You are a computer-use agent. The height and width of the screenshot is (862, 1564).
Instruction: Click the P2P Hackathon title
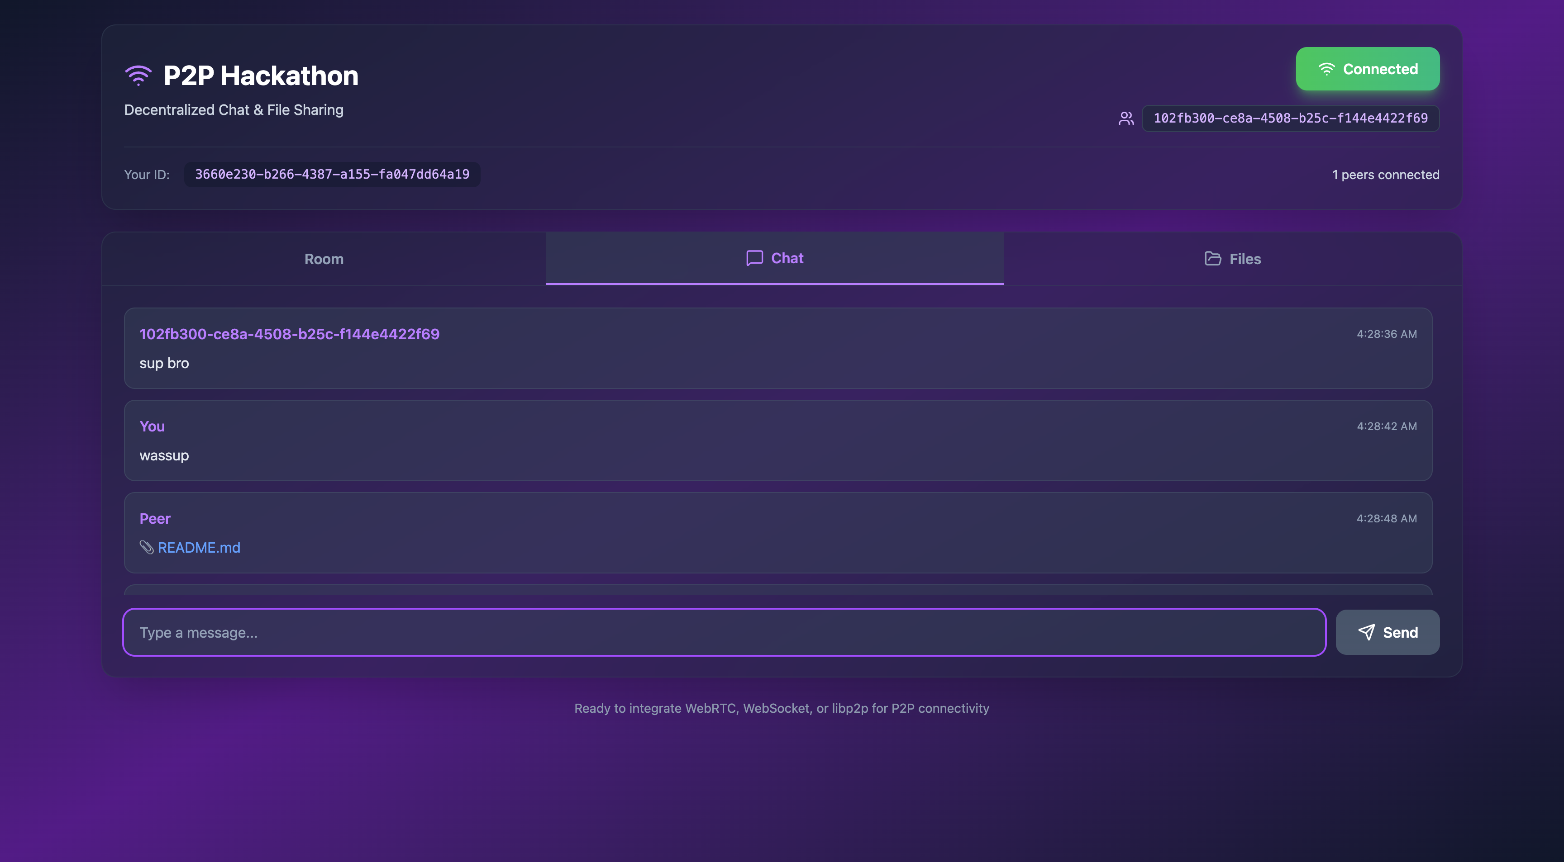click(261, 76)
